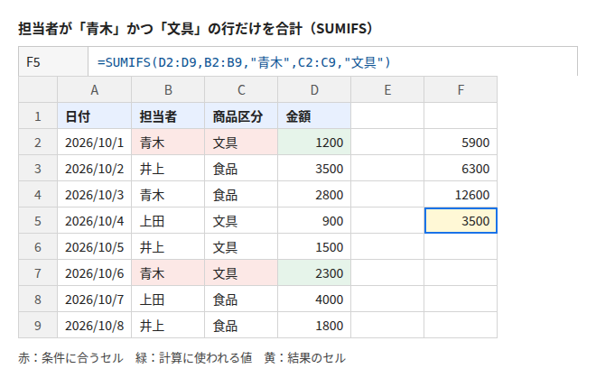This screenshot has width=596, height=378.
Task: Click the 日付 header cell
Action: click(x=94, y=115)
